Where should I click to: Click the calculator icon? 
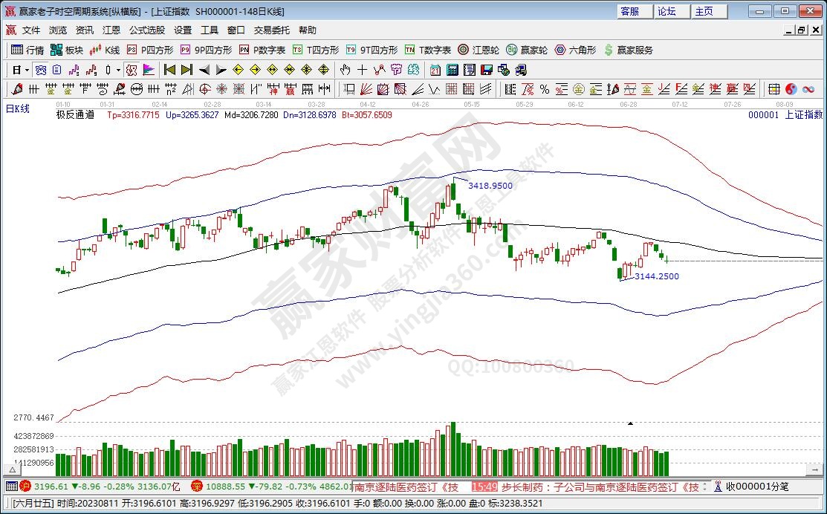[452, 70]
